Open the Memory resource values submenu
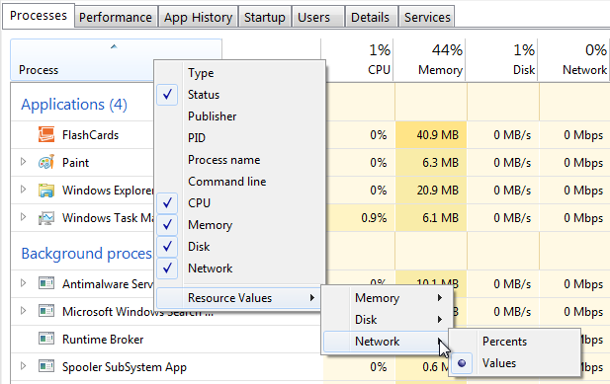This screenshot has width=610, height=384. tap(388, 298)
